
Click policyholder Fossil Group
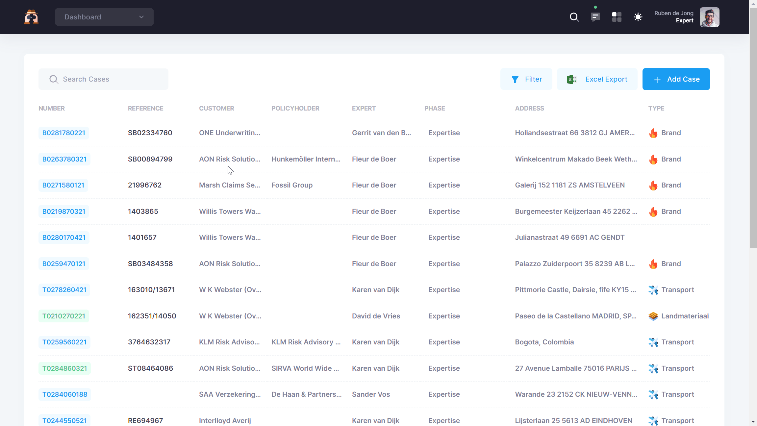point(292,185)
